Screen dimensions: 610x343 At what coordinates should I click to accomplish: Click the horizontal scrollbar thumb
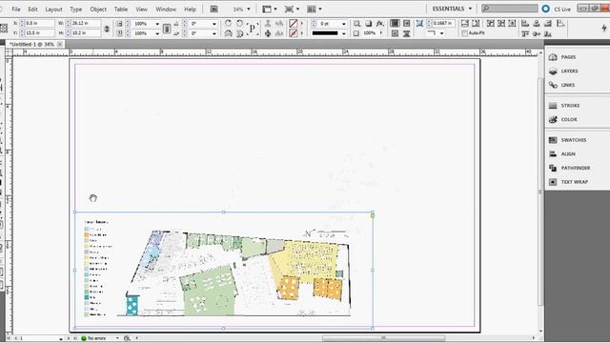[383, 338]
